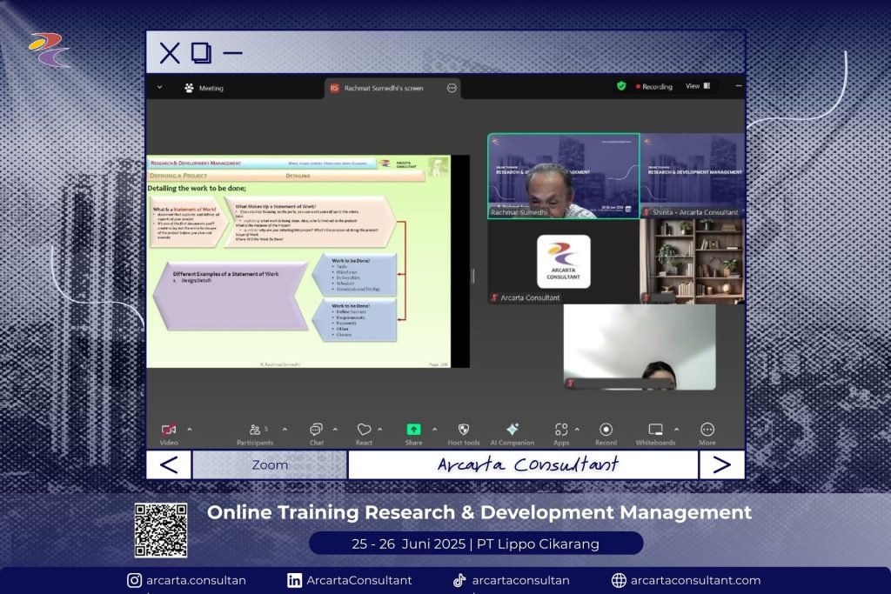Launch the AI Companion
The image size is (891, 594).
[x=512, y=430]
